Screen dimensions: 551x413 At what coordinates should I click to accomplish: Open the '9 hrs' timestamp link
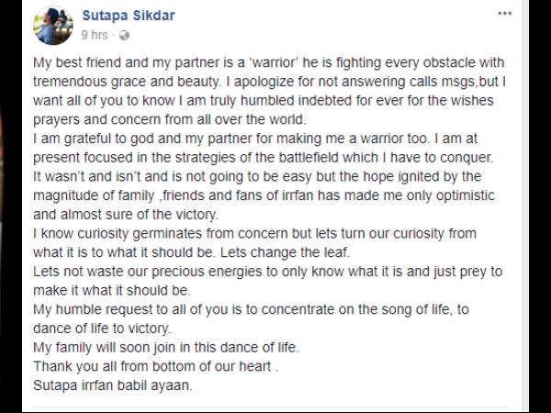(94, 36)
